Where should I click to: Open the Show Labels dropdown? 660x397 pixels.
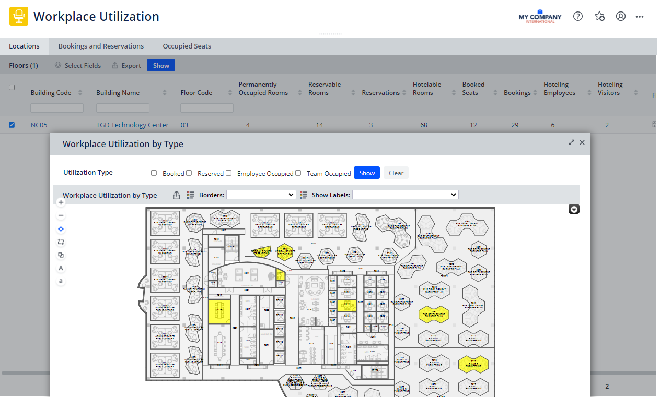coord(405,195)
